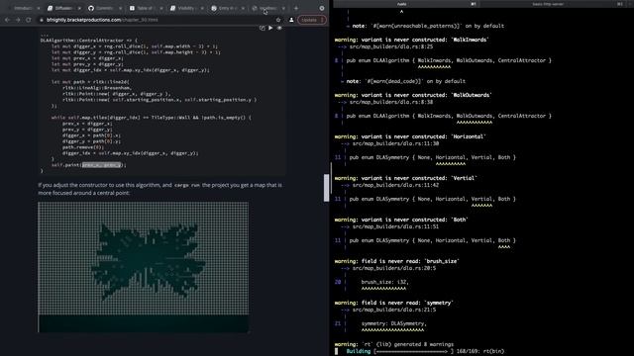Screen dimensions: 634x356
Task: Open a new browser tab
Action: [x=296, y=8]
